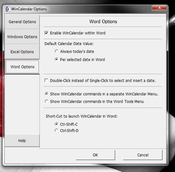Choose Word Tools Menu radio option

[x=46, y=101]
